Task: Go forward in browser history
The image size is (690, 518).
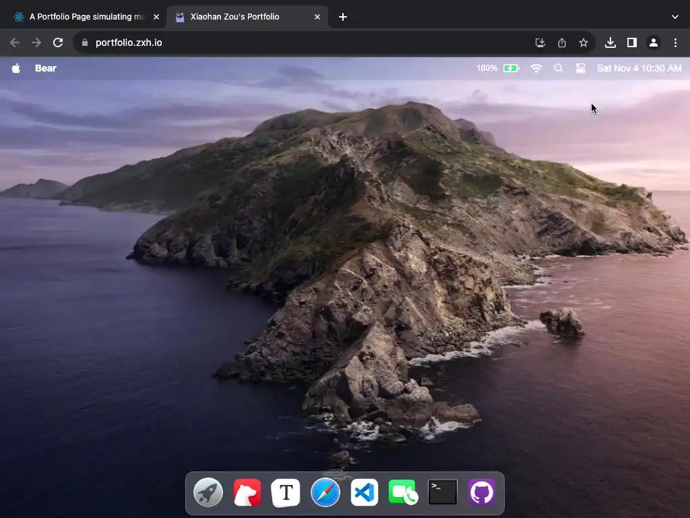Action: pyautogui.click(x=36, y=42)
